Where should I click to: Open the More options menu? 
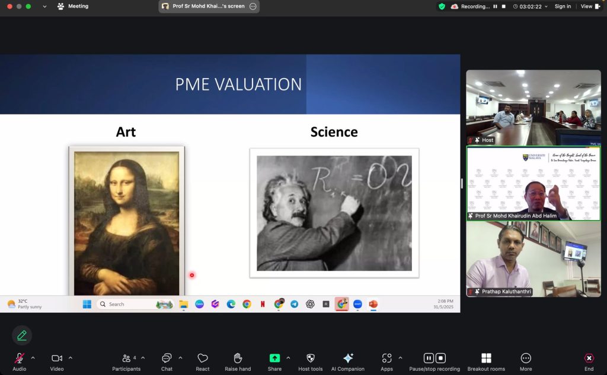pyautogui.click(x=526, y=362)
